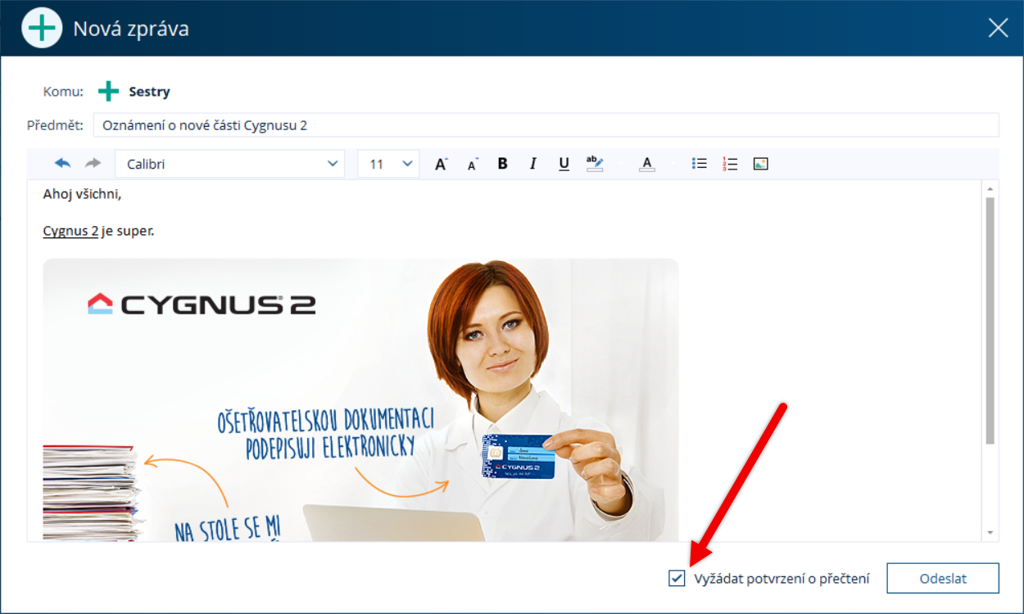Redo the last undone edit
The width and height of the screenshot is (1024, 614).
[x=93, y=164]
